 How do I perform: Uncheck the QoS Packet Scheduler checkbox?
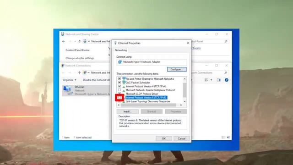[119, 82]
